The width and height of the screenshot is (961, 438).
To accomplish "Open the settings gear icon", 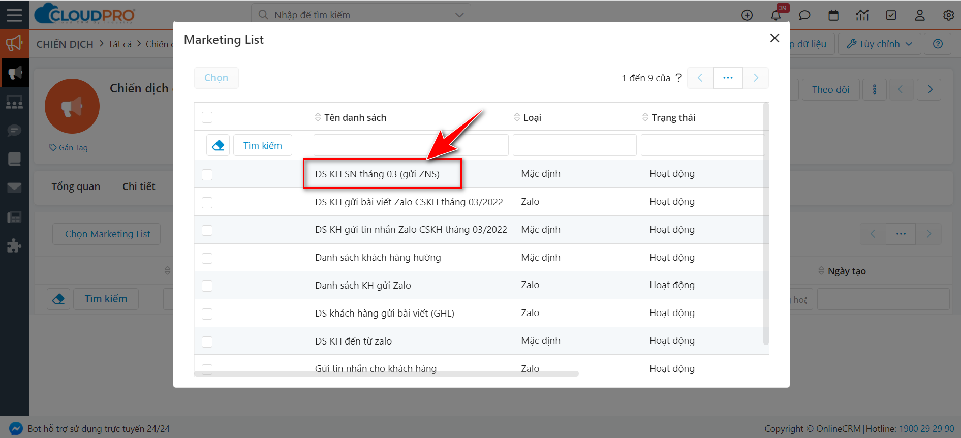I will pos(948,15).
